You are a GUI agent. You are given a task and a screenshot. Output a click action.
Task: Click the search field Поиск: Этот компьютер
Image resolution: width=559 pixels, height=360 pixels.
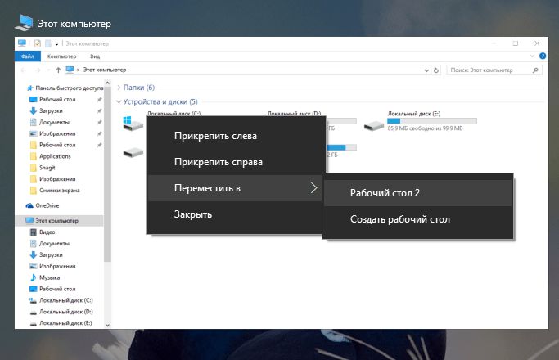491,70
